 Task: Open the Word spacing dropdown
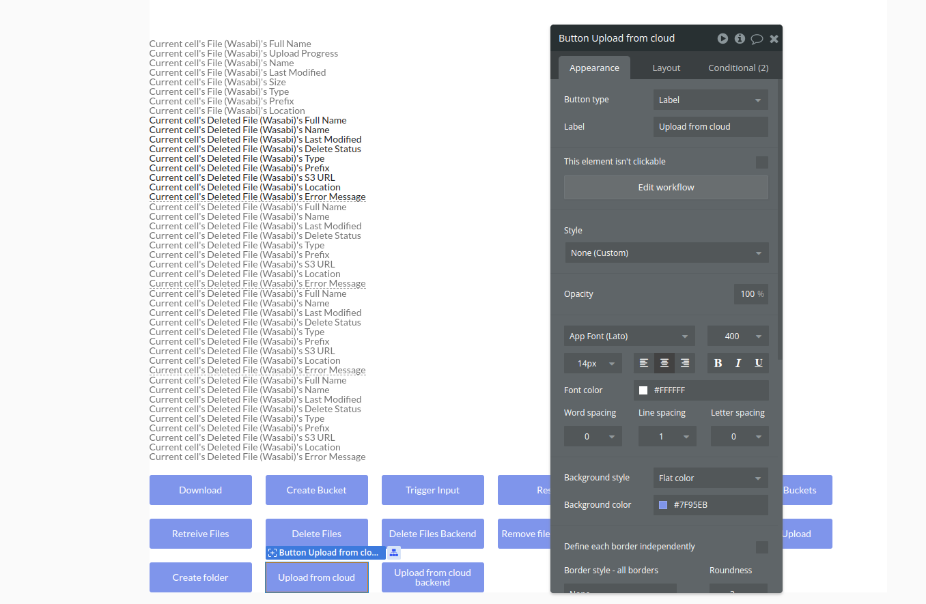593,436
